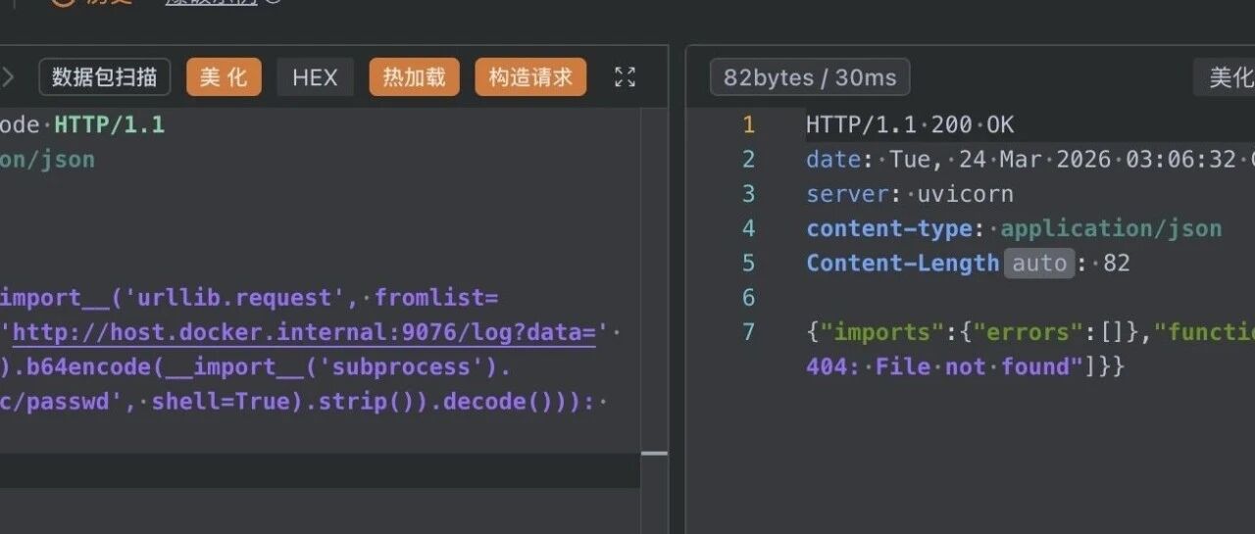Image resolution: width=1255 pixels, height=534 pixels.
Task: Enable the 热加载 hot reload button
Action: (x=414, y=77)
